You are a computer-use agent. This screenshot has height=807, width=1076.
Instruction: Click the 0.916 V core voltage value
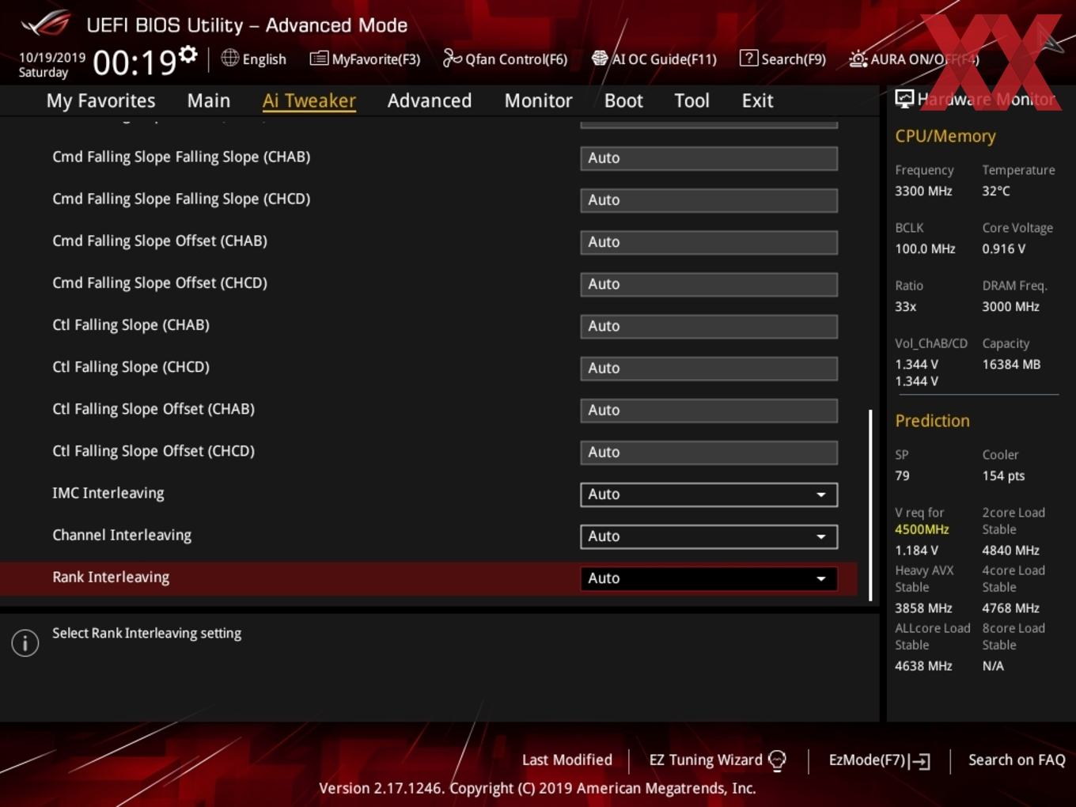(1003, 248)
